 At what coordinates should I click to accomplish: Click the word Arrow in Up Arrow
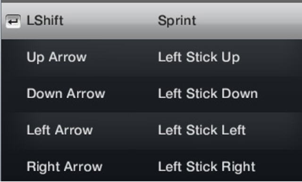67,57
